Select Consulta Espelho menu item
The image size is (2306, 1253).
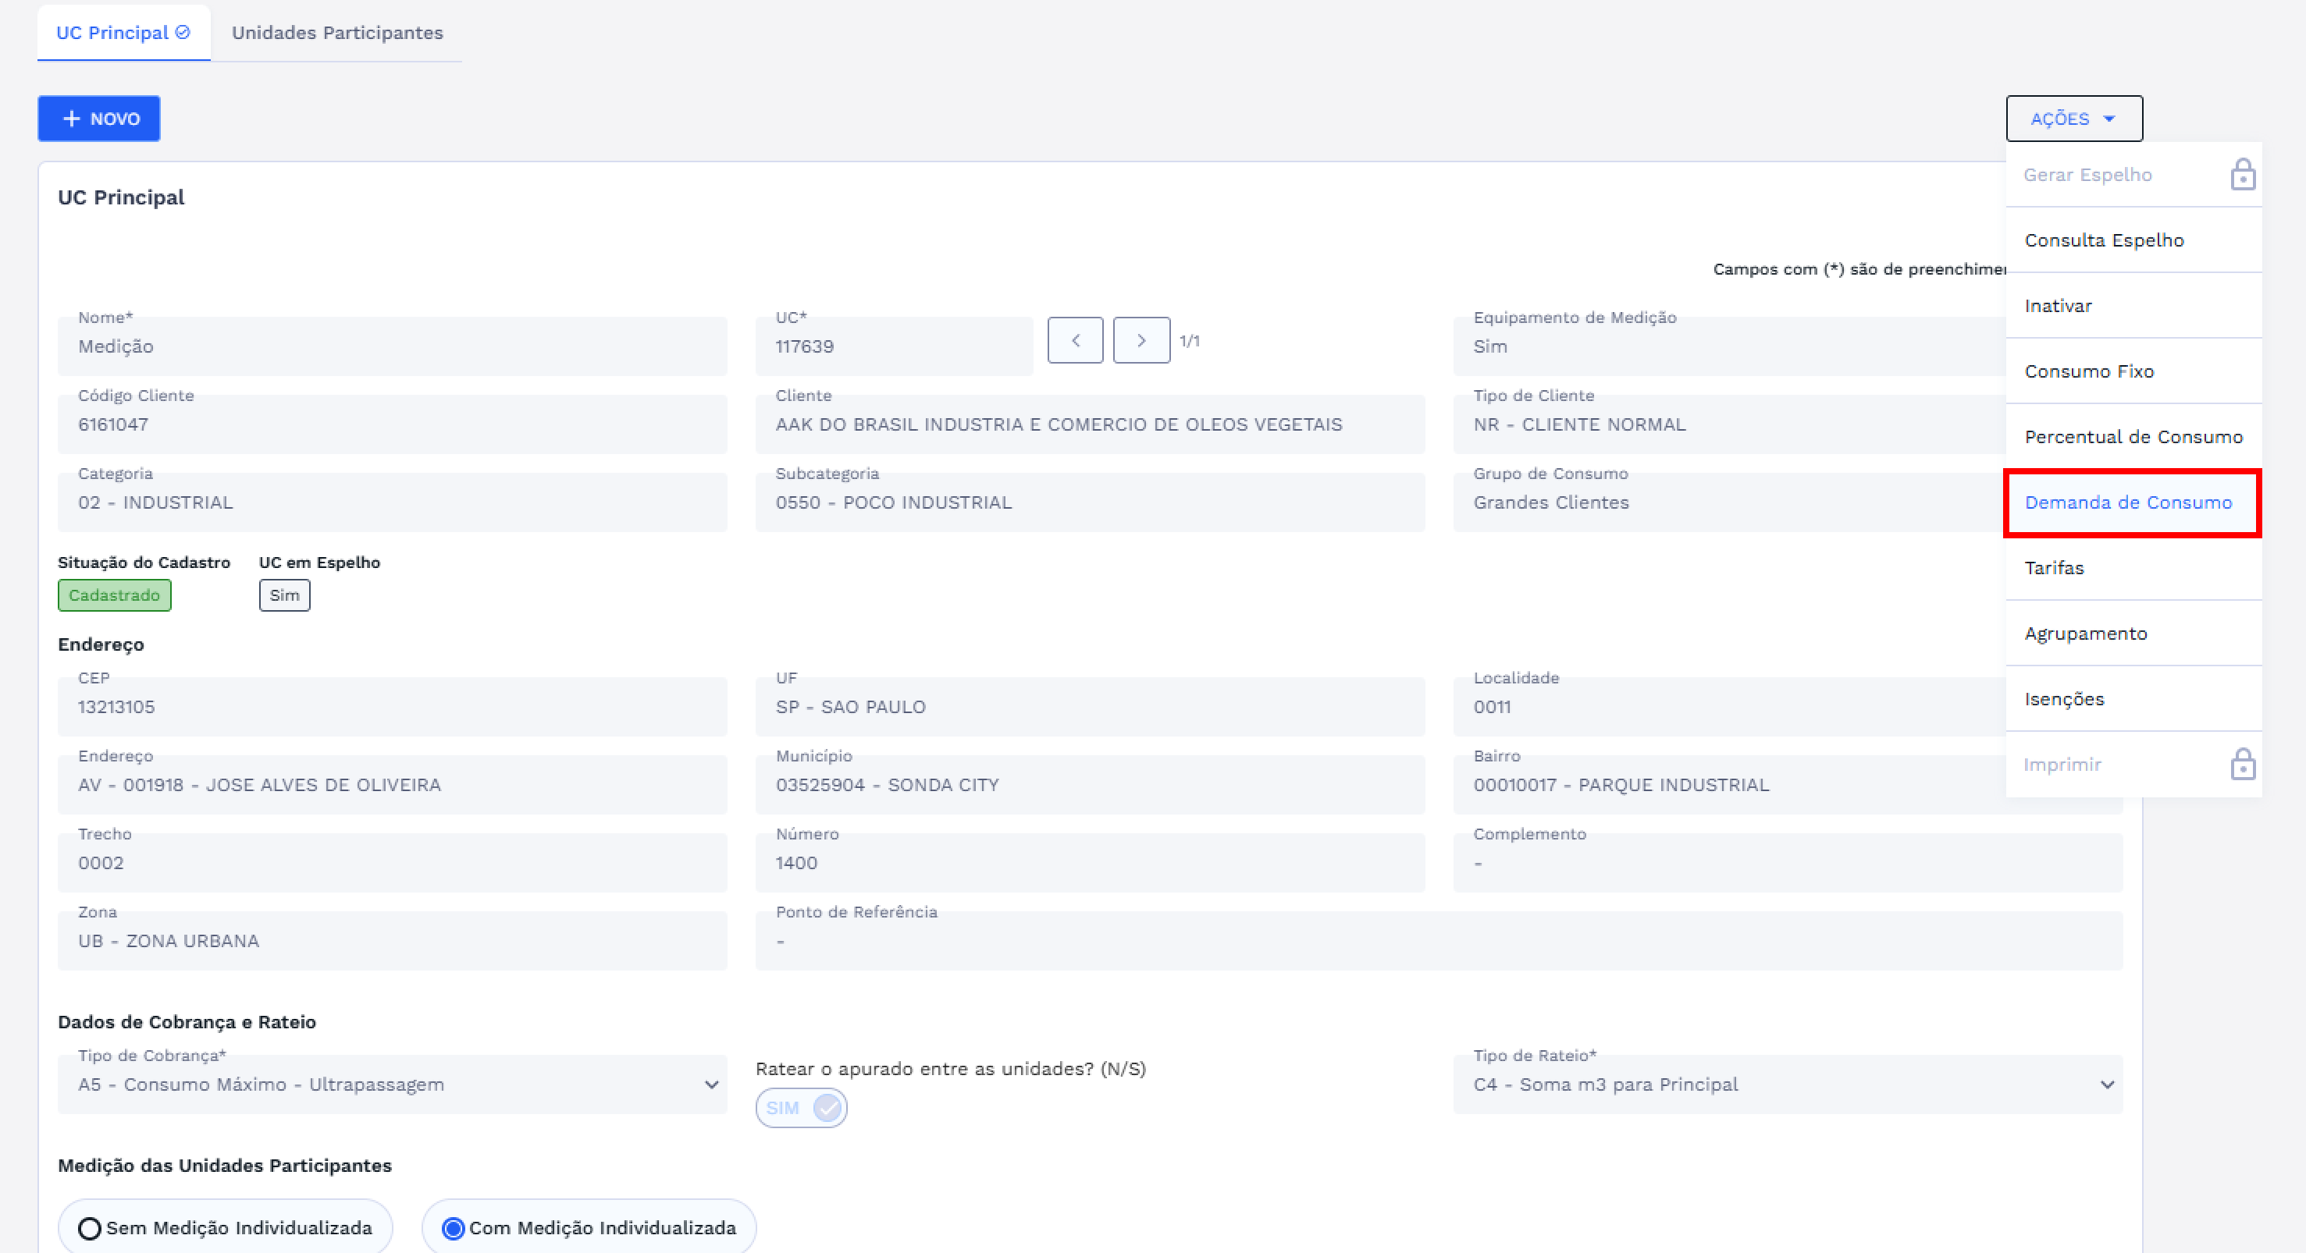[x=2104, y=240]
